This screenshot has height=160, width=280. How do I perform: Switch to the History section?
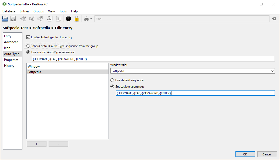(x=12, y=65)
